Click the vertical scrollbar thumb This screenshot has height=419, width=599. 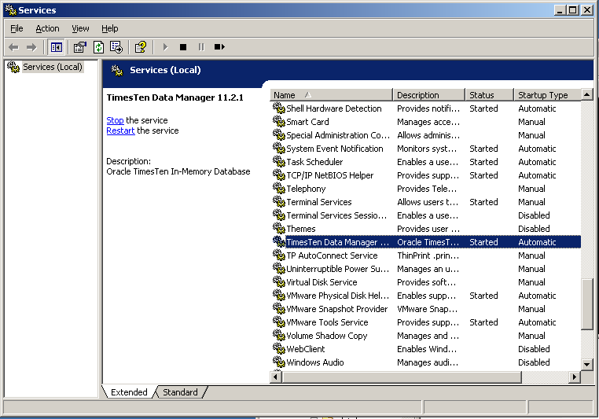(x=586, y=304)
